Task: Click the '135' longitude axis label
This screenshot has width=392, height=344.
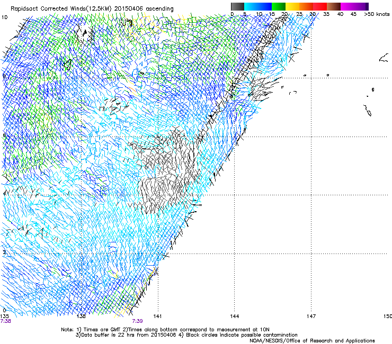Action: point(4,316)
